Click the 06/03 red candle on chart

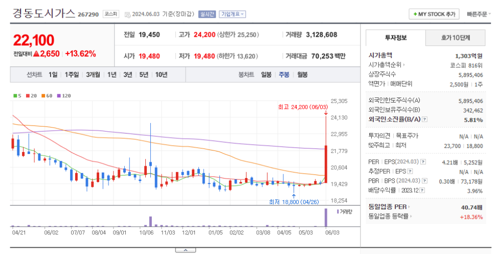326,164
